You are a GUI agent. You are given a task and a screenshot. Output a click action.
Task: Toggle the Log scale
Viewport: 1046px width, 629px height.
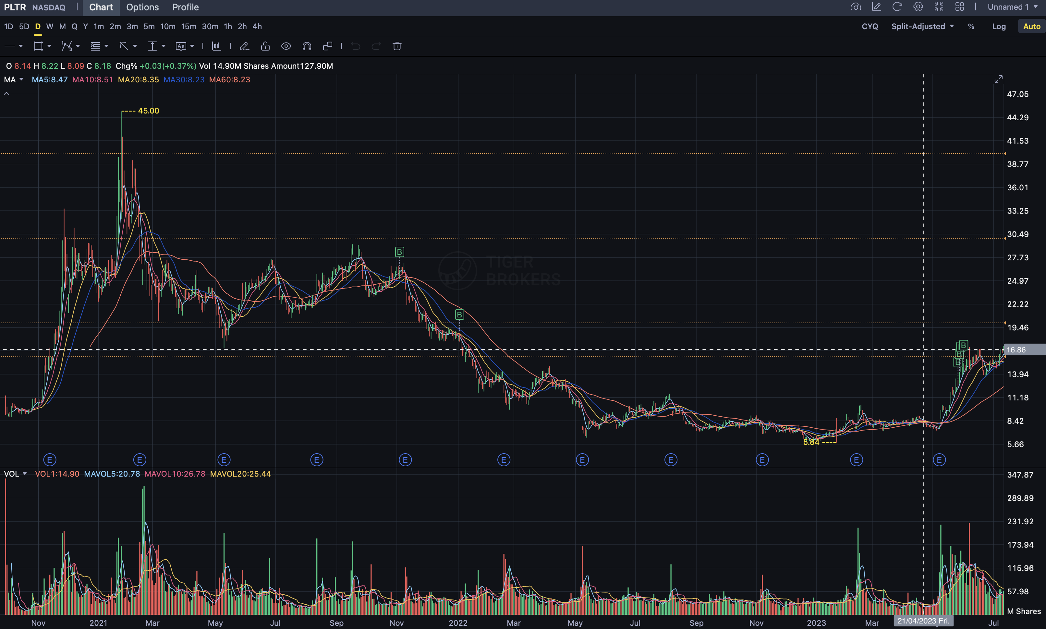pyautogui.click(x=999, y=26)
